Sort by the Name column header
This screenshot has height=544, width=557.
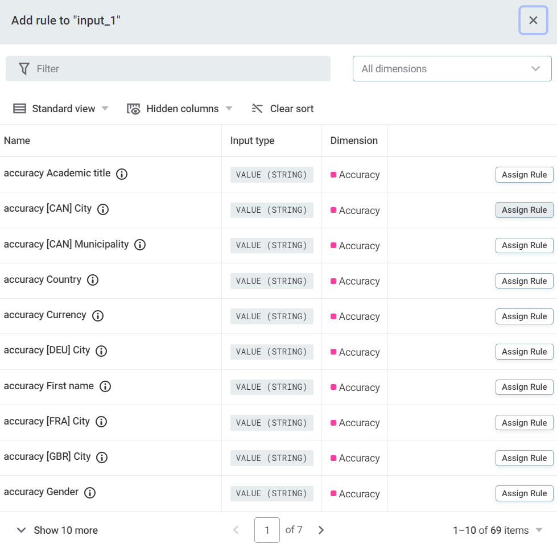17,141
